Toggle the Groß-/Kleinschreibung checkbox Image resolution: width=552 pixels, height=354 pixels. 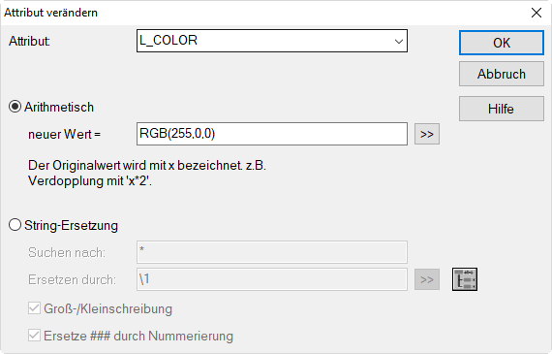click(34, 308)
